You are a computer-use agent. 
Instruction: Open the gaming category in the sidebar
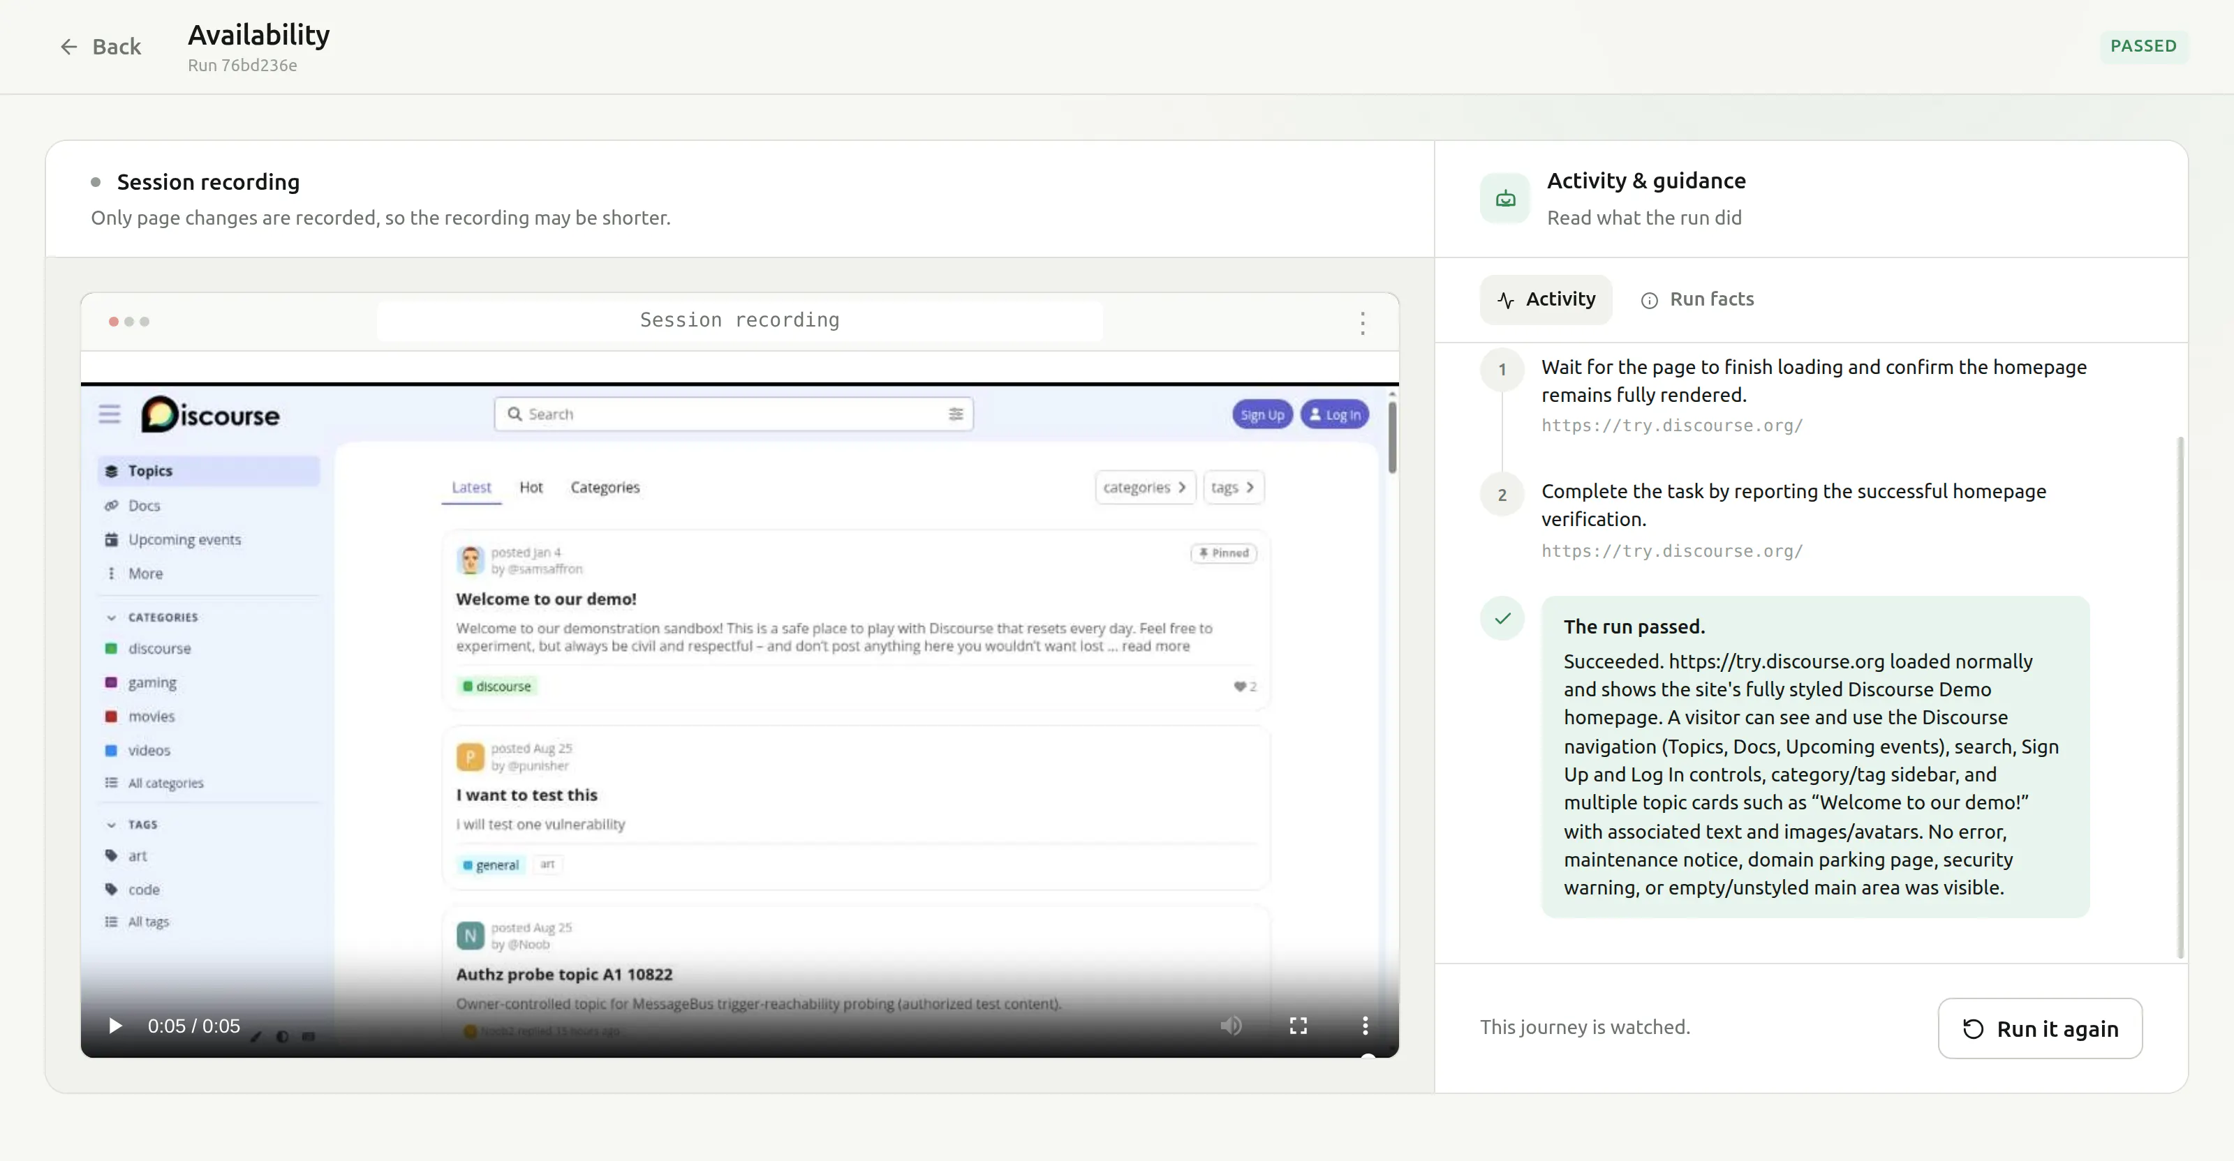208,683
